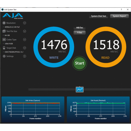Close the AJA System Test window
The height and width of the screenshot is (131, 131).
point(128,9)
